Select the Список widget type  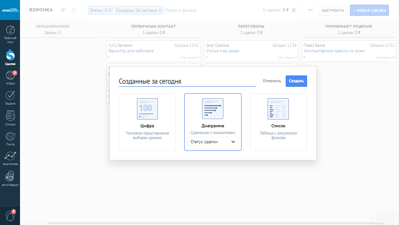(278, 121)
